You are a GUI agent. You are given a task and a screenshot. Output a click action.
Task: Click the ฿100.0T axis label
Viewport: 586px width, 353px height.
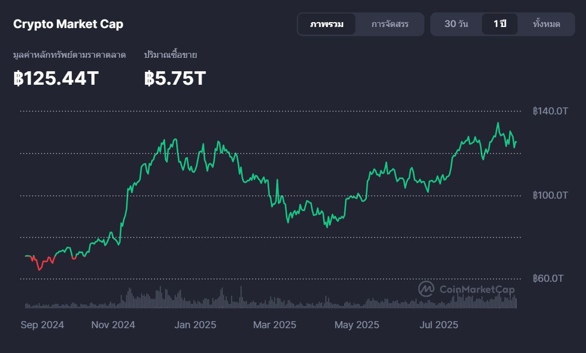tap(550, 195)
